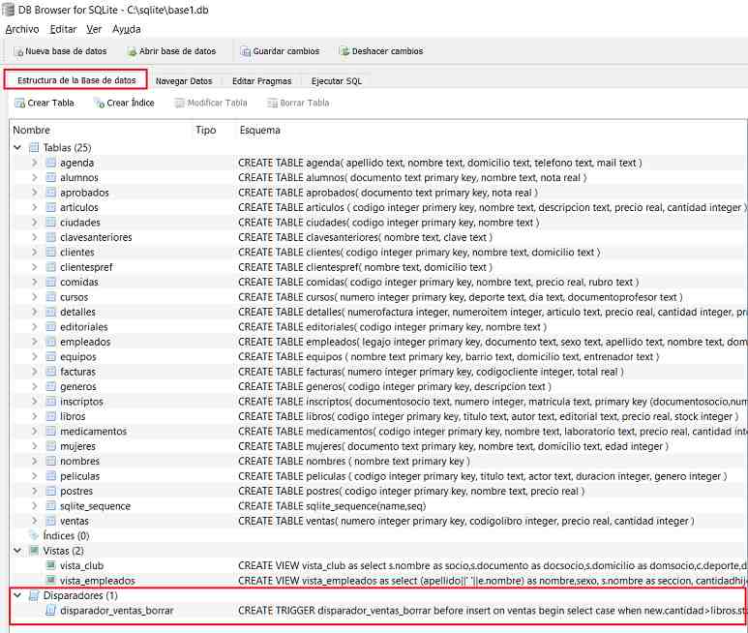
Task: Expand the comidas table node
Action: 34,282
